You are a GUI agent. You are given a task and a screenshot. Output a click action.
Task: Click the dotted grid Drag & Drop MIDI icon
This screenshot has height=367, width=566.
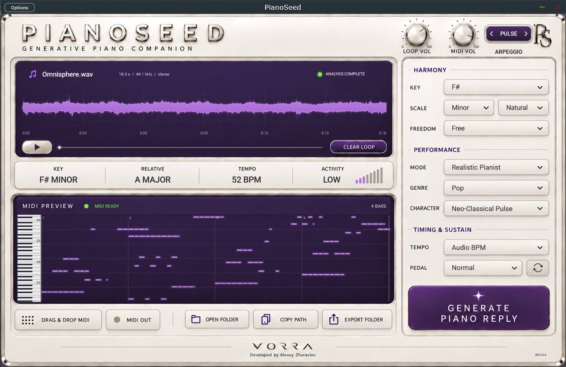click(x=28, y=320)
